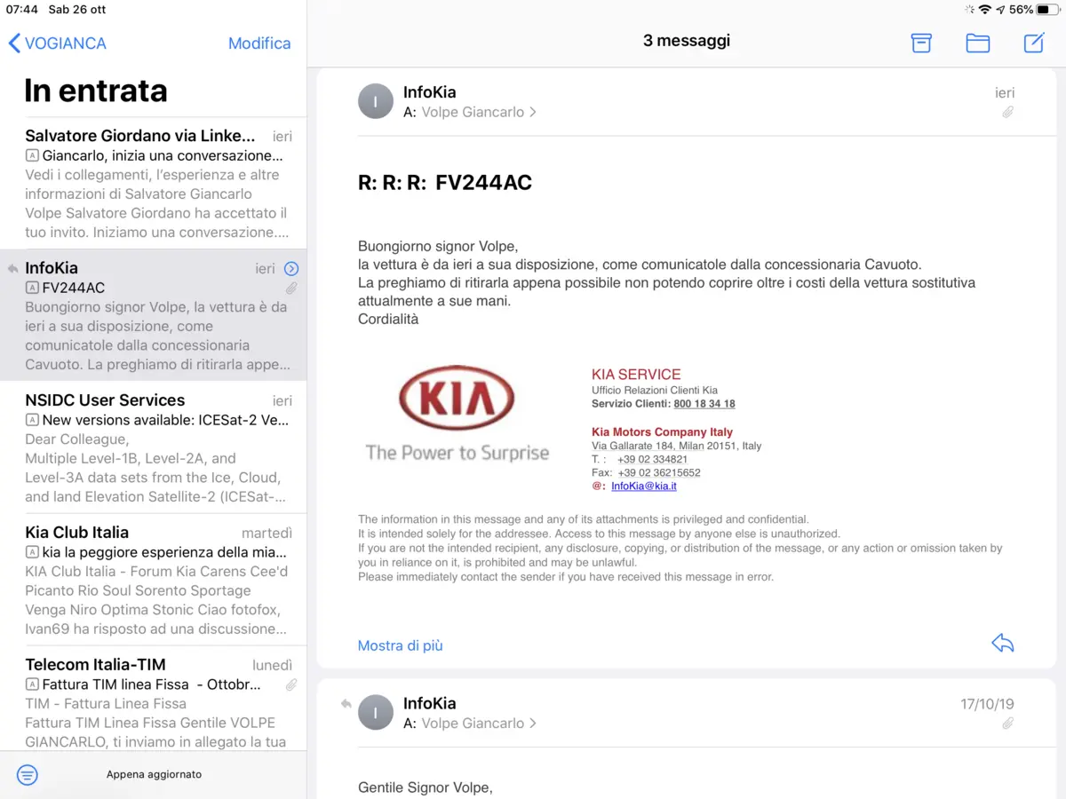The width and height of the screenshot is (1066, 799).
Task: Select the InfoKia FV244AC email in list
Action: point(154,315)
